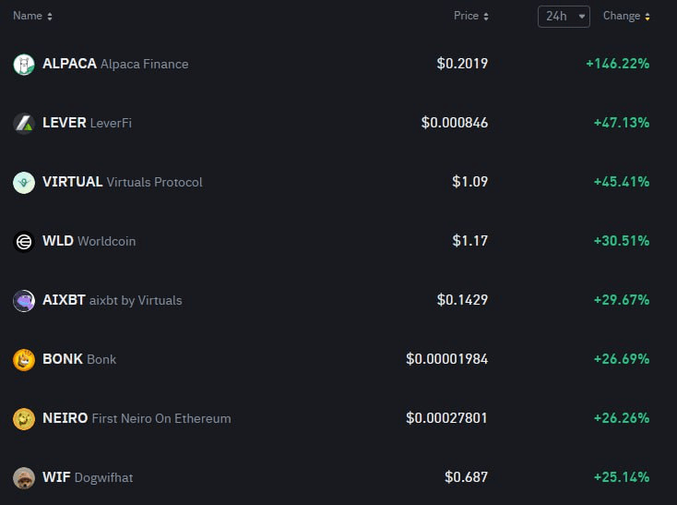Select the BONK $0.00001984 price
Screen dimensions: 677x505
(x=446, y=359)
